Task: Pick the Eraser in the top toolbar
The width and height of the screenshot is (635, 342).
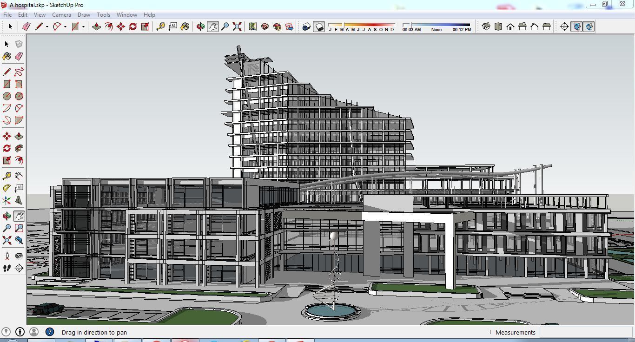Action: pyautogui.click(x=26, y=27)
